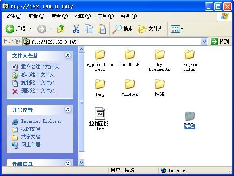Collapse the 文件夹任务 panel

[68, 55]
